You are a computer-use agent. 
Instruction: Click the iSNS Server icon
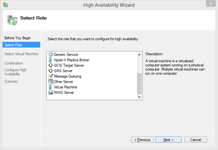(x=51, y=71)
